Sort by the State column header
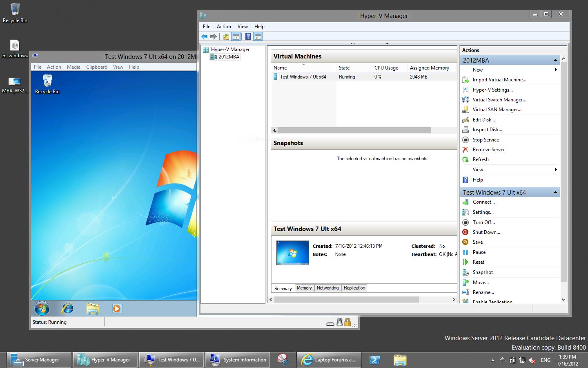Viewport: 588px width, 368px height. click(x=354, y=68)
